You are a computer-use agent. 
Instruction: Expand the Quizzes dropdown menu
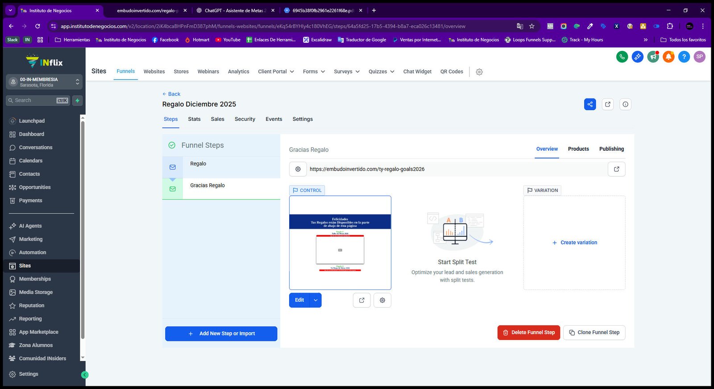[382, 71]
